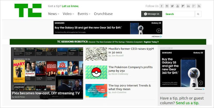The width and height of the screenshot is (214, 108).
Task: Click the dollar bills article thumbnail
Action: tap(96, 54)
